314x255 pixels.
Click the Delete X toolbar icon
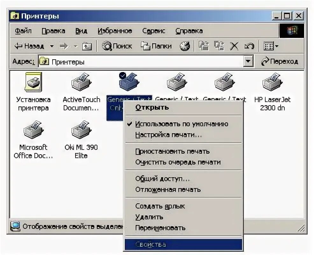click(x=234, y=46)
